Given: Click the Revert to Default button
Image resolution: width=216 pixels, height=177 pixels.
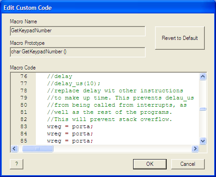Looking at the screenshot, I should (x=180, y=38).
